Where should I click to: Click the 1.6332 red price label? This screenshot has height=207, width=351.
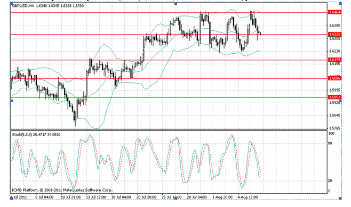pyautogui.click(x=334, y=34)
